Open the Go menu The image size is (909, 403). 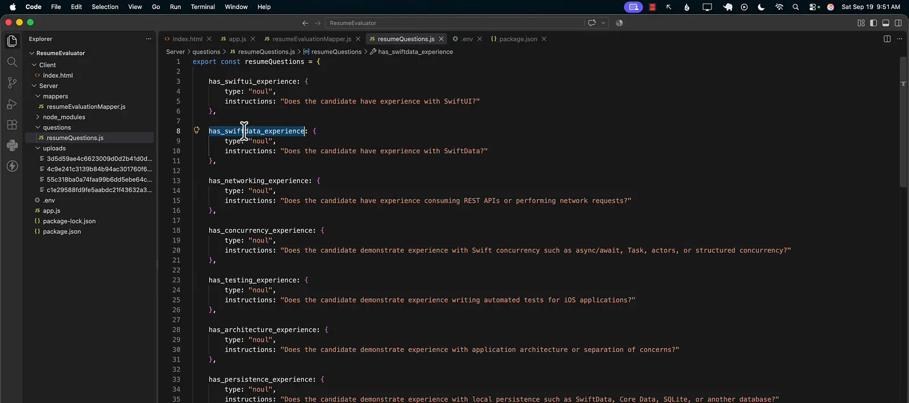pyautogui.click(x=156, y=7)
